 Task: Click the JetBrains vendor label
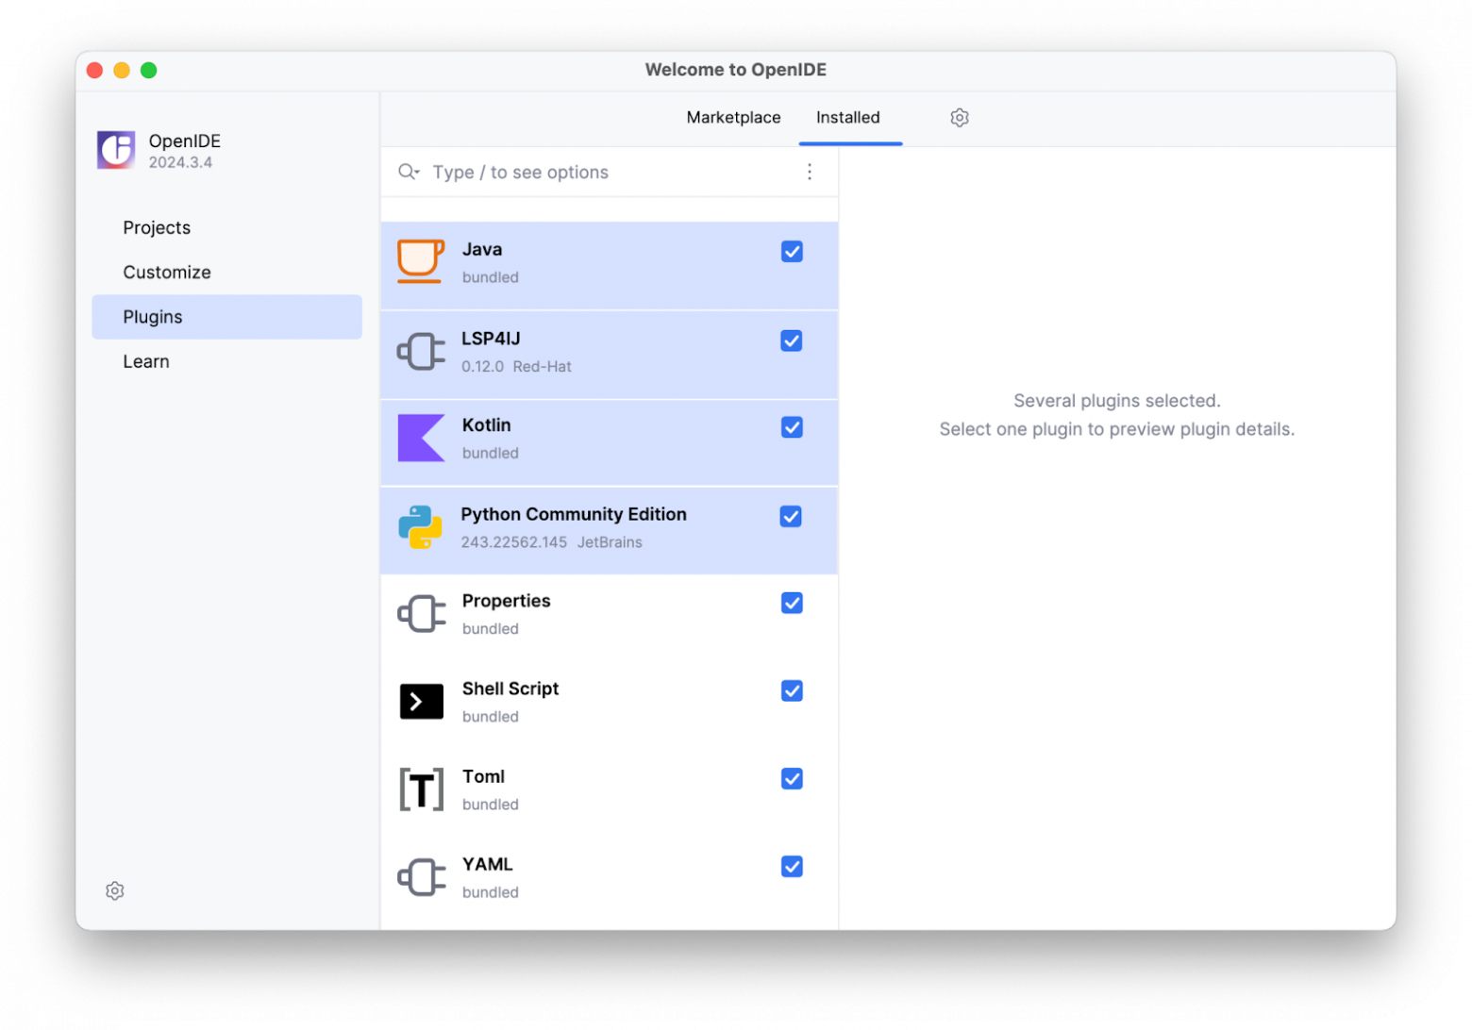610,542
